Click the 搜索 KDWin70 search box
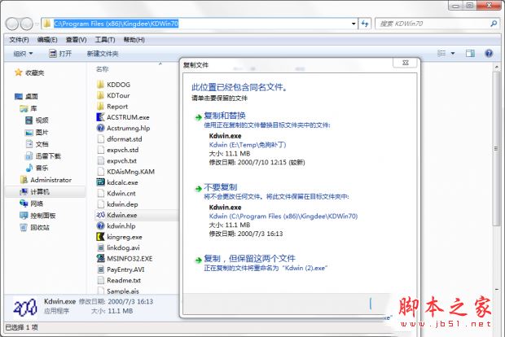Screen dimensions: 505x337 (437, 24)
